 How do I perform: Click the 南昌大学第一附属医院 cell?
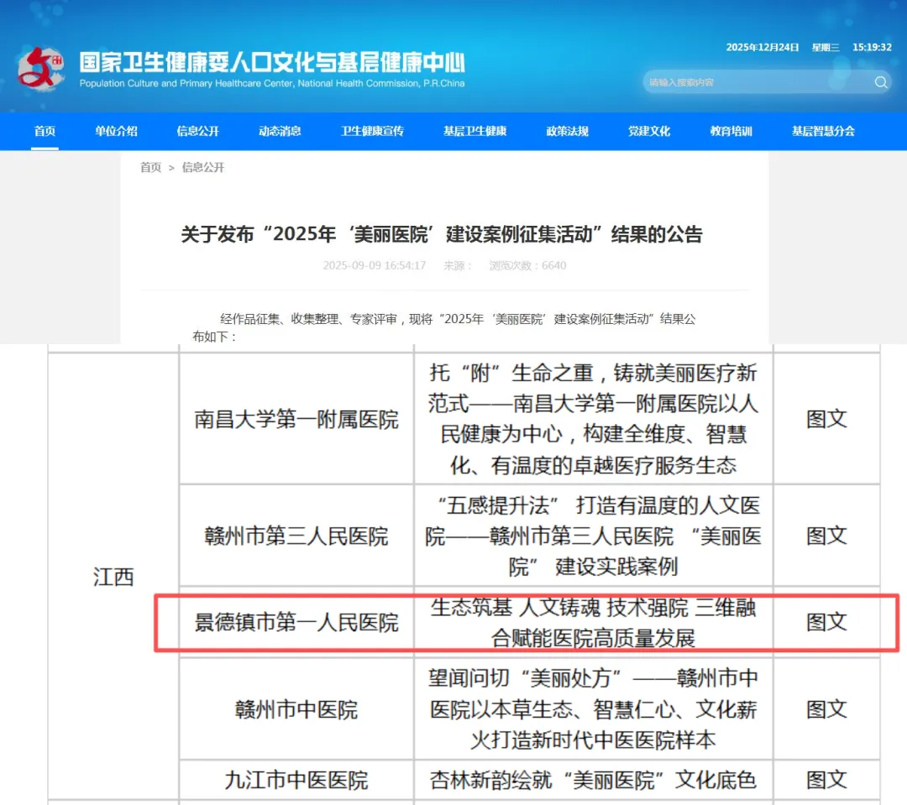click(296, 419)
